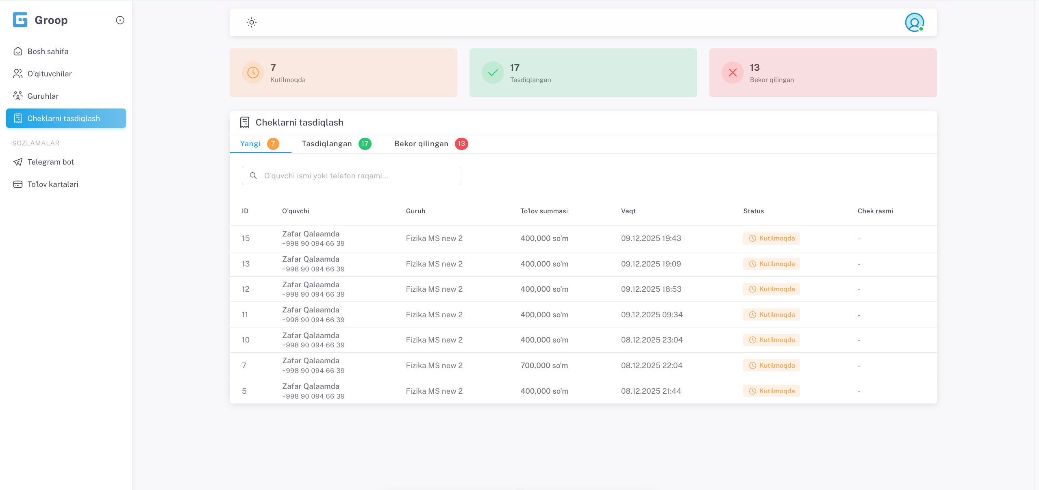Viewport: 1039px width, 490px height.
Task: Click Kutilmoqda status badge for ID 15
Action: (x=771, y=238)
